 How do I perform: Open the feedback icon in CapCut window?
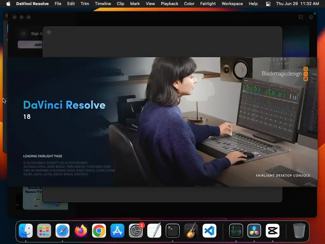click(301, 17)
